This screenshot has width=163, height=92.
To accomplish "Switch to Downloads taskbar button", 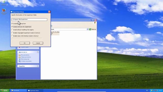I will (19, 90).
